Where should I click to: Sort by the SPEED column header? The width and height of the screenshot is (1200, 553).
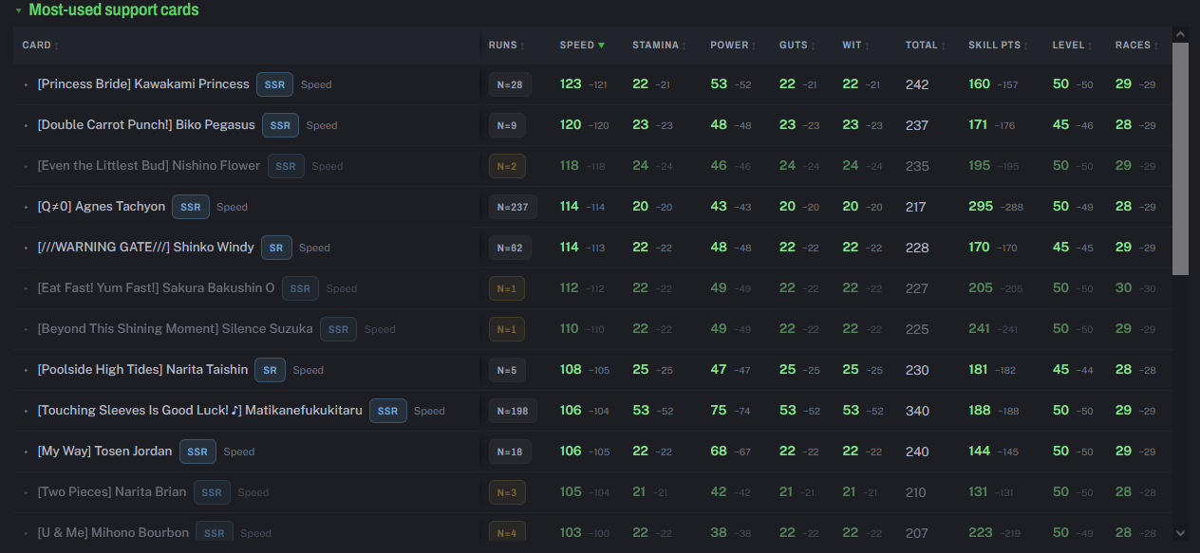[582, 46]
